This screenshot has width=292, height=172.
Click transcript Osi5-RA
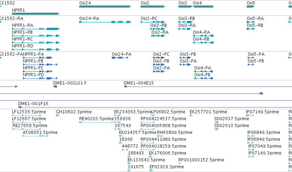251,22
